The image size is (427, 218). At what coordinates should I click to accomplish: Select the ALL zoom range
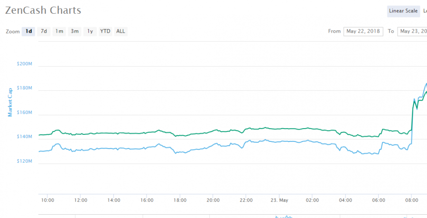121,32
